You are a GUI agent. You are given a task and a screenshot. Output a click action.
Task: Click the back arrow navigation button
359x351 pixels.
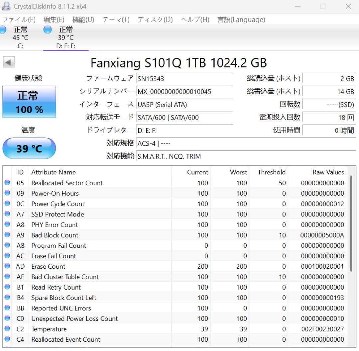pyautogui.click(x=9, y=62)
